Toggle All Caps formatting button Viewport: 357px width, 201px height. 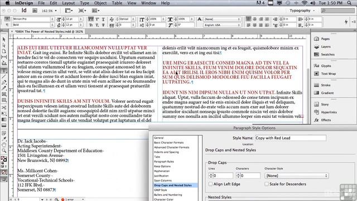[91, 19]
